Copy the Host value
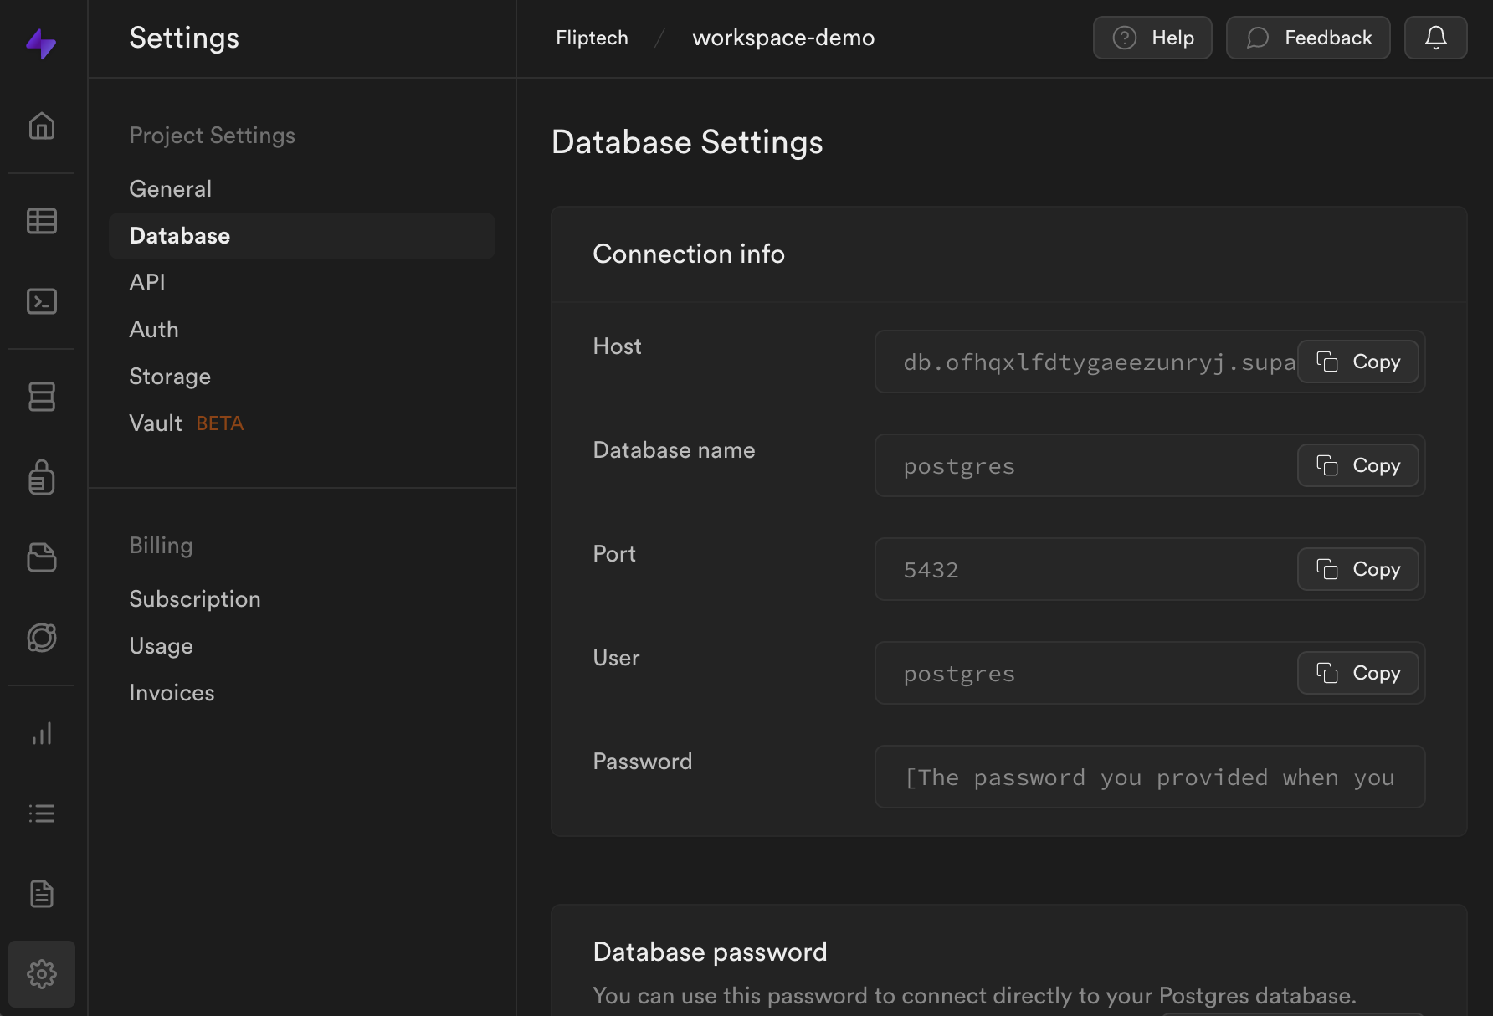The image size is (1493, 1016). 1357,362
